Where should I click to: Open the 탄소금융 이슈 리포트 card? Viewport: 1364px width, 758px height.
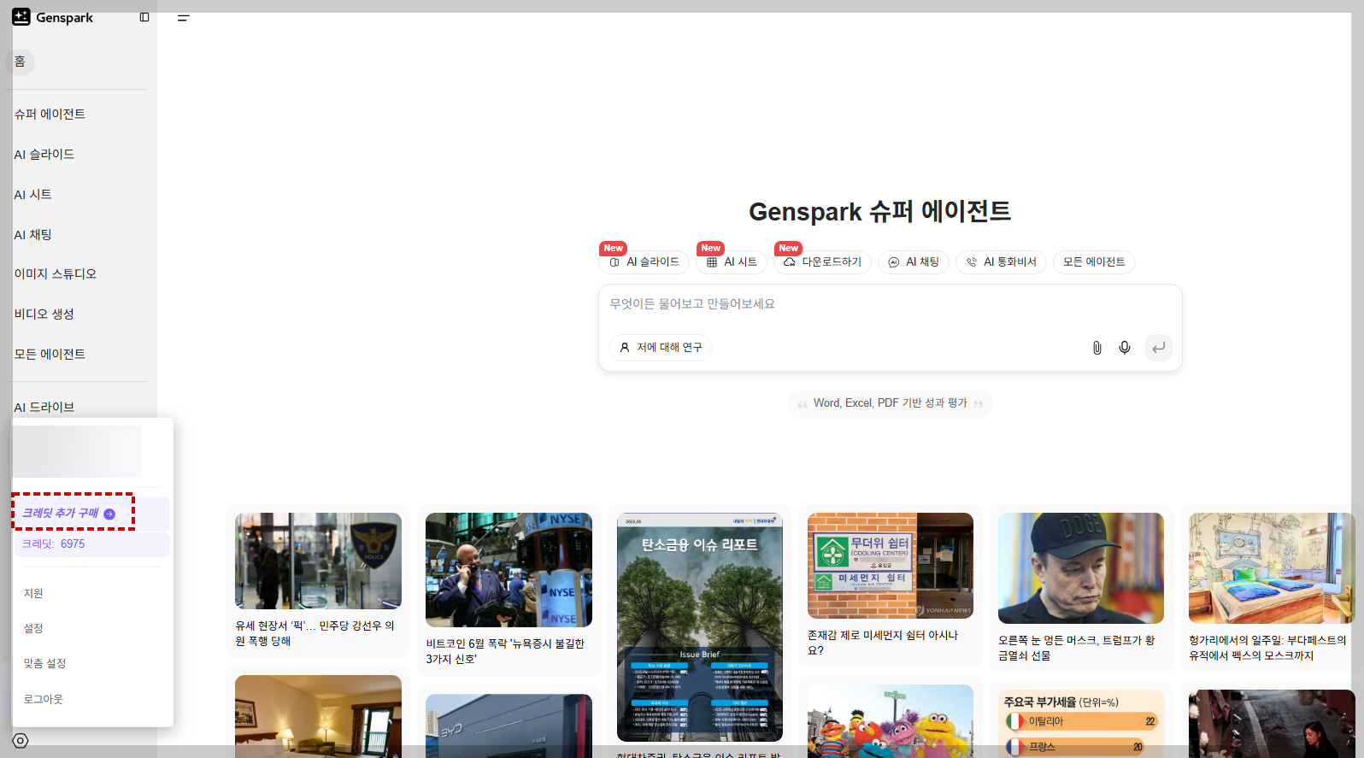[x=700, y=627]
